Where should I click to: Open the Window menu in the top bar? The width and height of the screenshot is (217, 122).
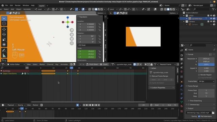(x=26, y=5)
